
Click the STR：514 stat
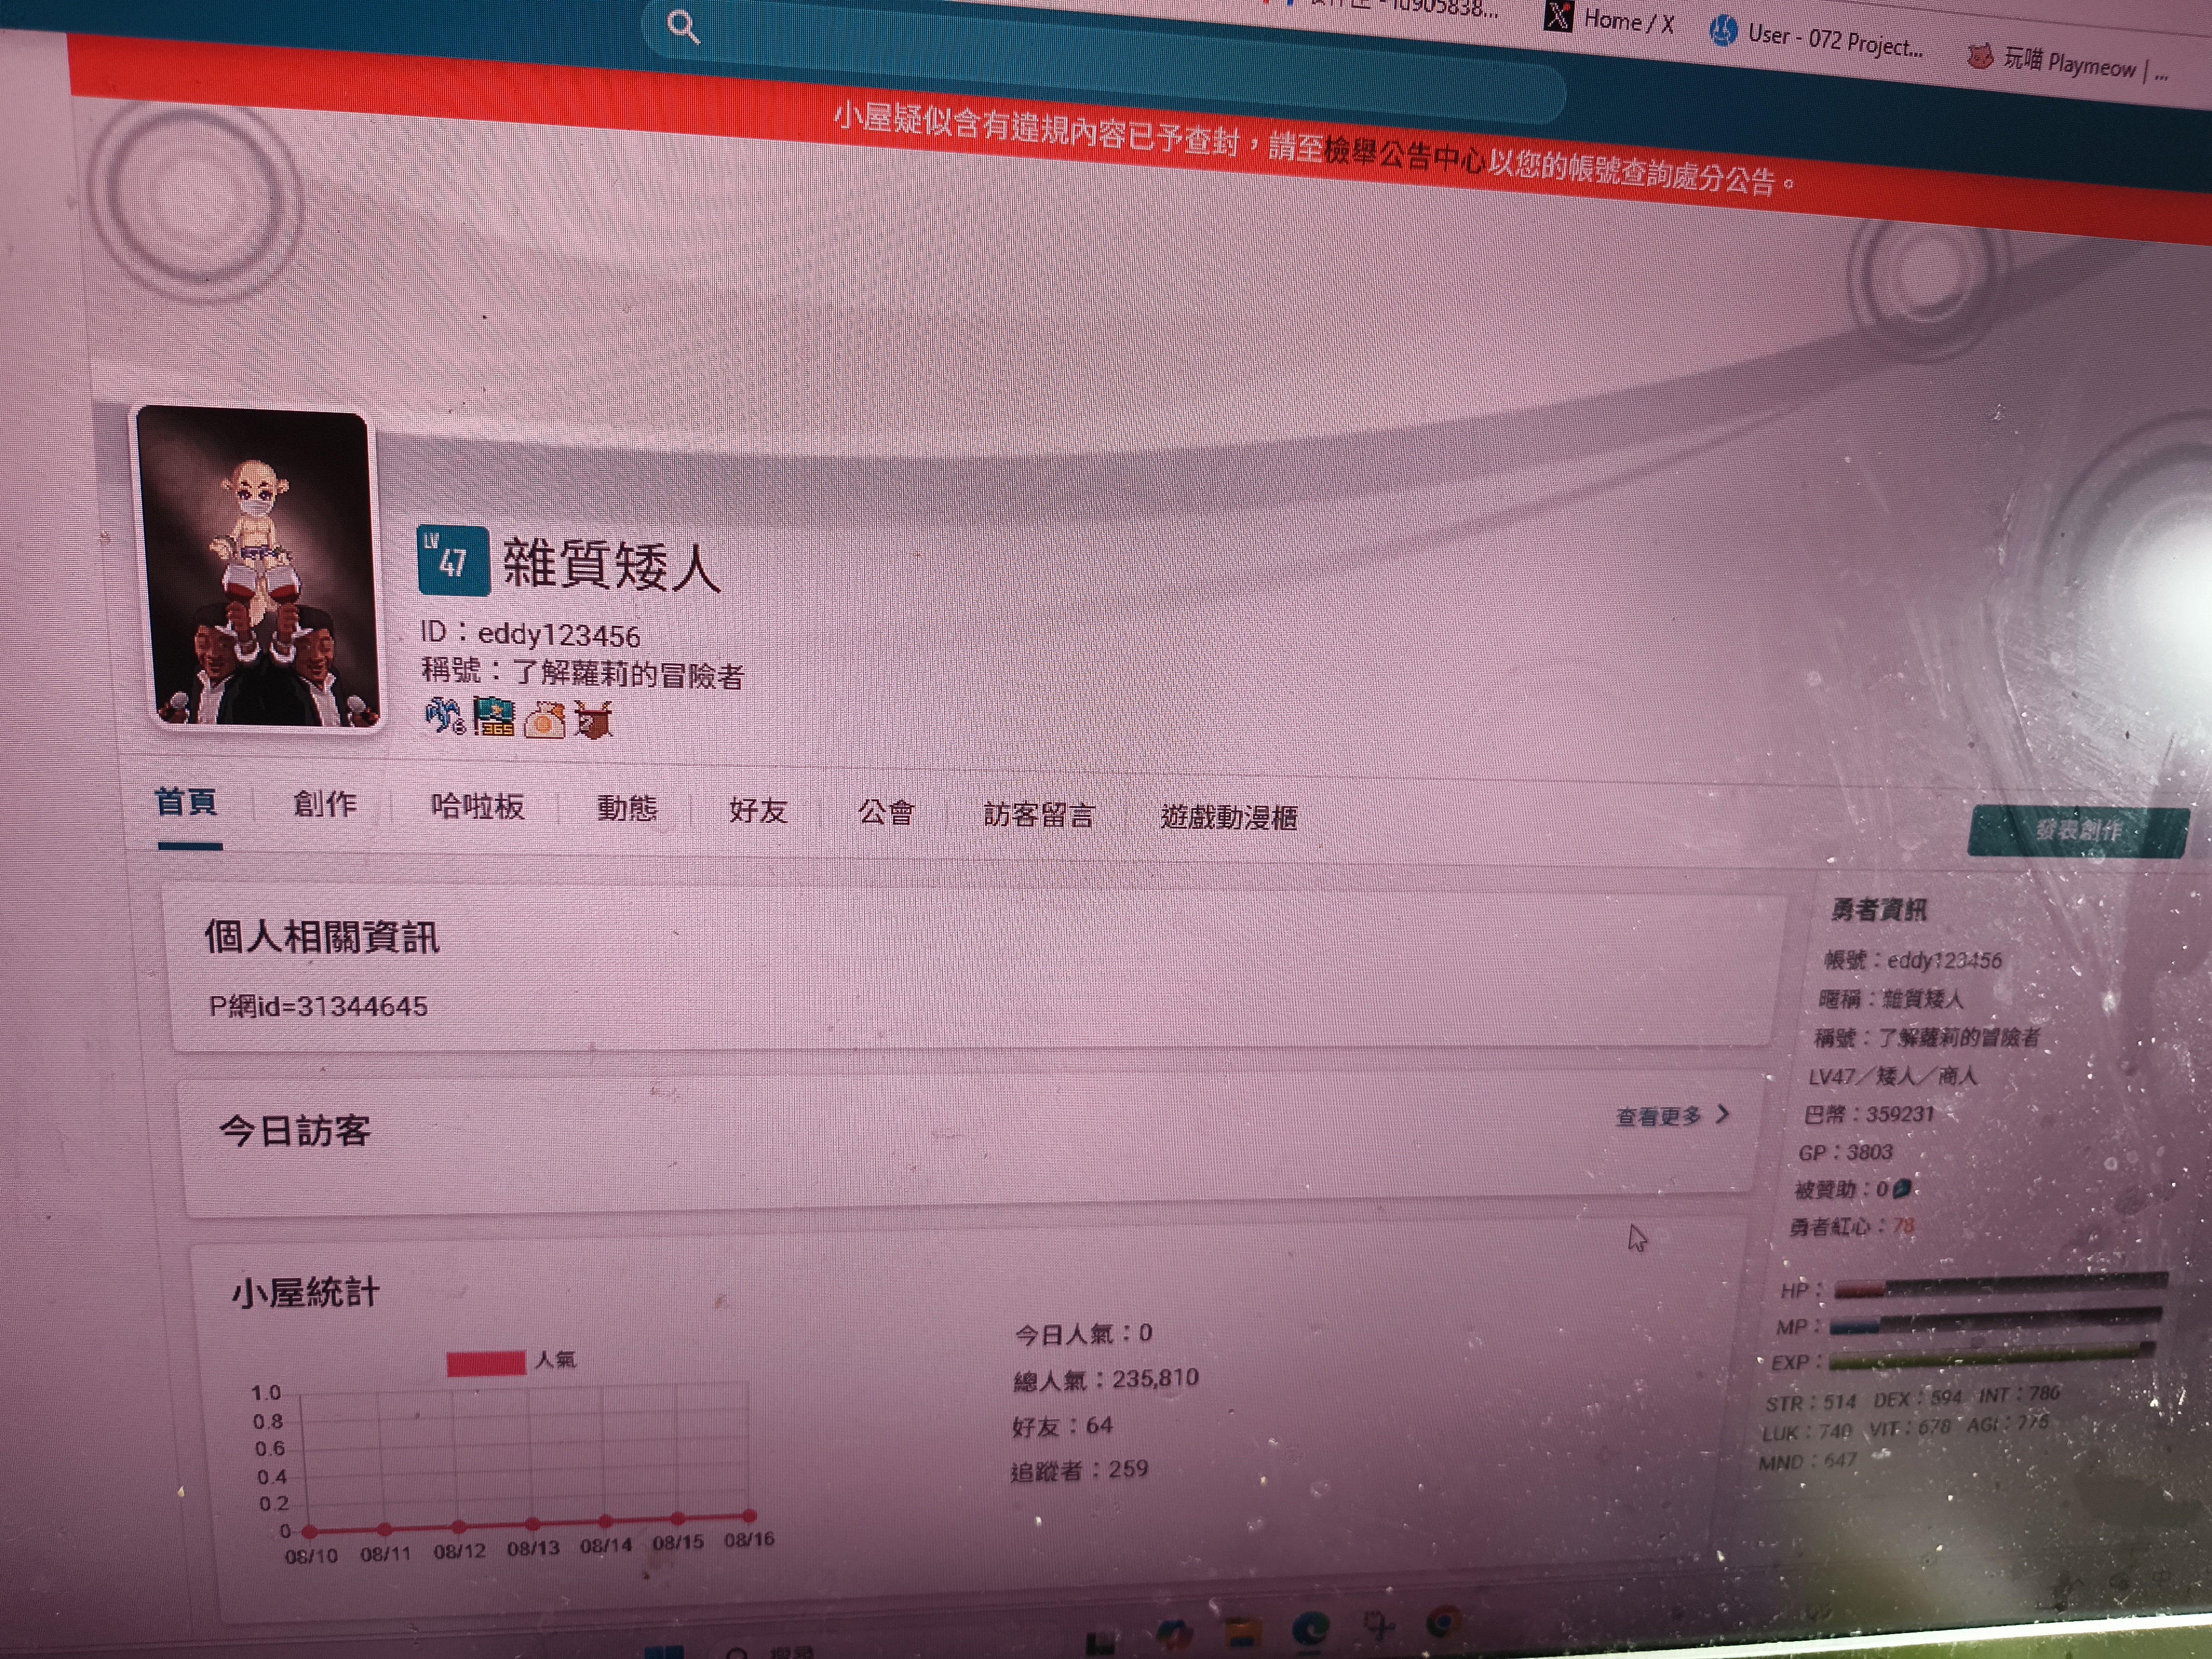click(1811, 1403)
